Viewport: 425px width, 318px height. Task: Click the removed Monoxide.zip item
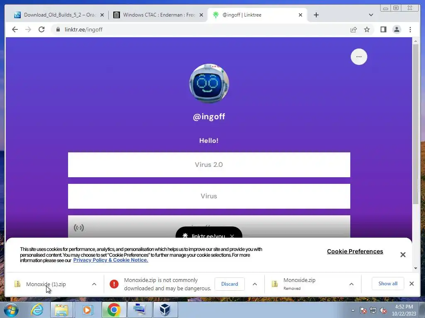(x=299, y=284)
